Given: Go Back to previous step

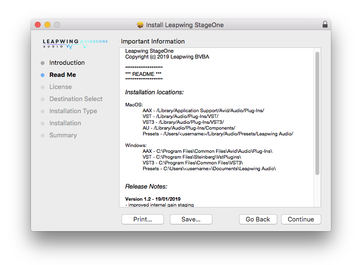Looking at the screenshot, I should pos(258,220).
